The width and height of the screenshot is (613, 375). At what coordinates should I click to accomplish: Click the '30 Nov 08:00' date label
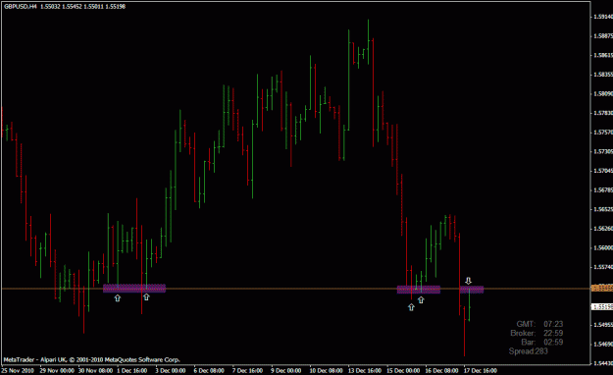95,370
